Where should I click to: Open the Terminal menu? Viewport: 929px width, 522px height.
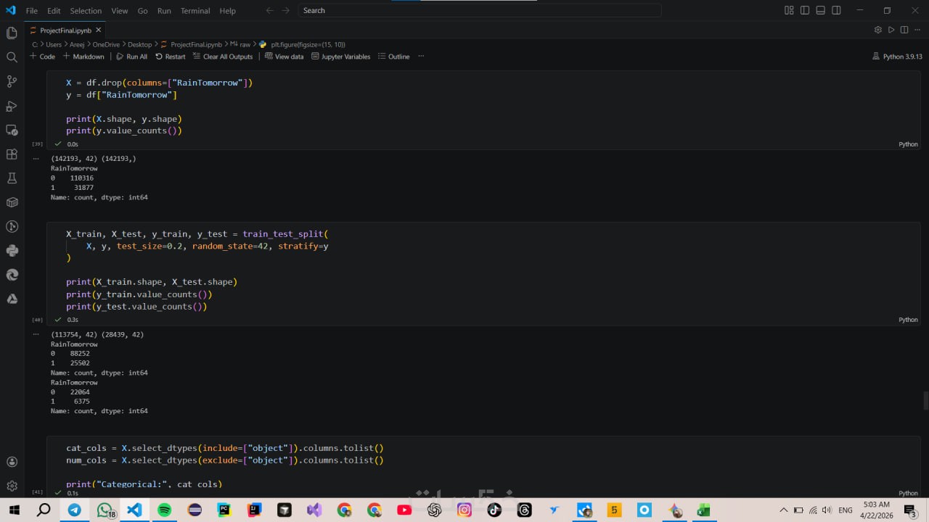[195, 11]
